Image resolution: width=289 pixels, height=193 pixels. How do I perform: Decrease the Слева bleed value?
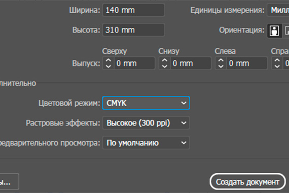pos(221,66)
